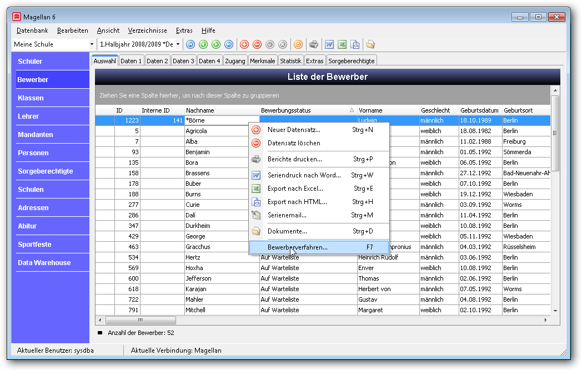Click the first record navigation icon
582x371 pixels.
tap(190, 45)
